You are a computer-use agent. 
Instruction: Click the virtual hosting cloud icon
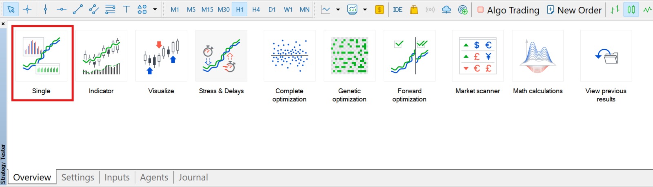446,10
